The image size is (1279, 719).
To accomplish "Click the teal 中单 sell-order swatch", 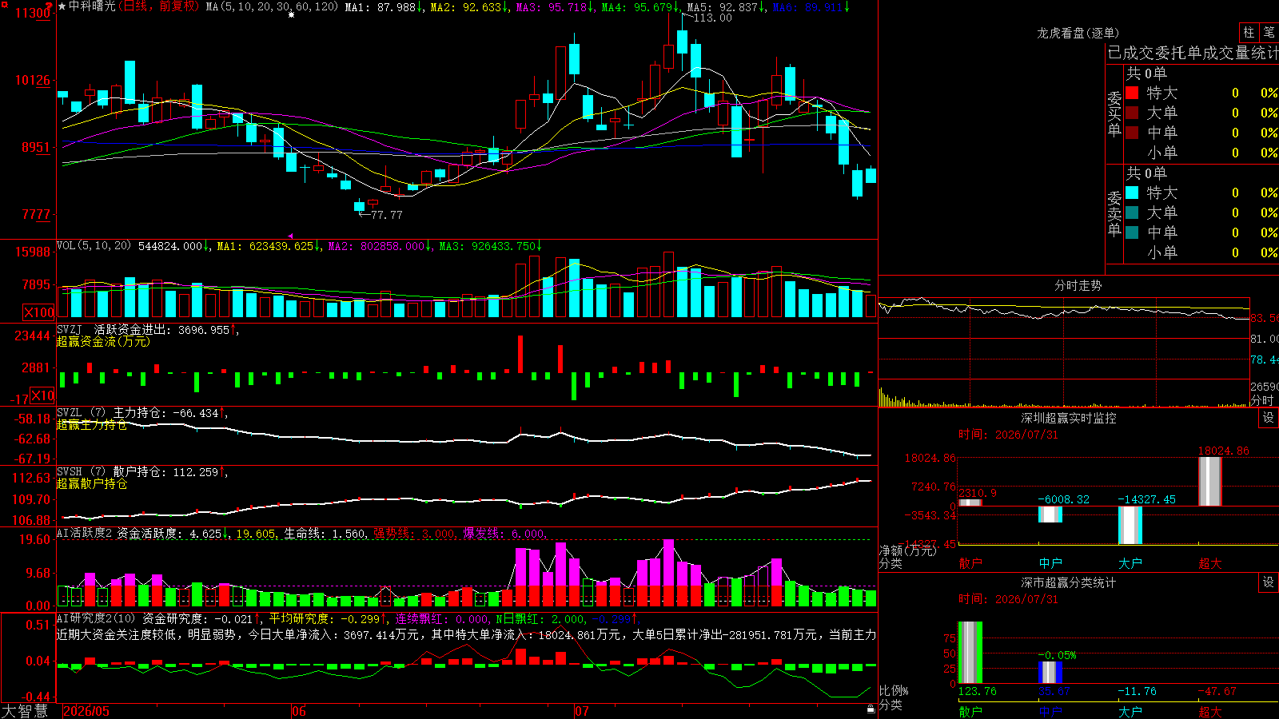I will coord(1132,232).
